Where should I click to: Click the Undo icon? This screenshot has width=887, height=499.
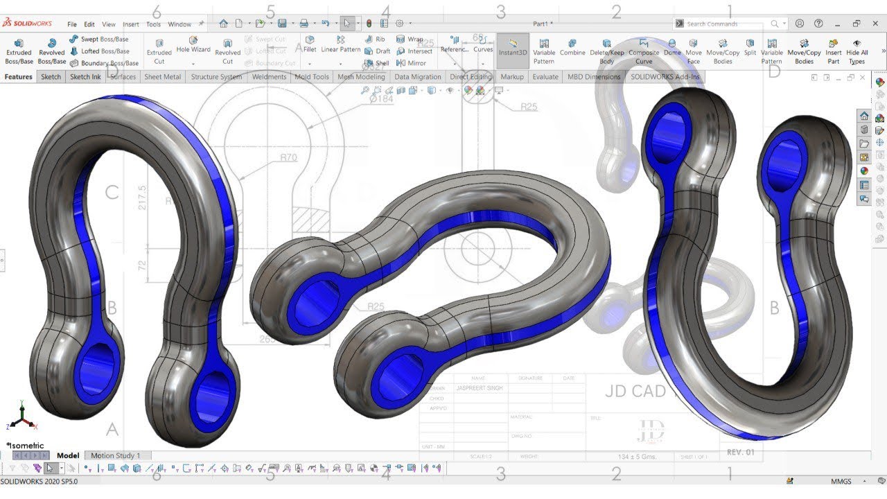pos(325,24)
